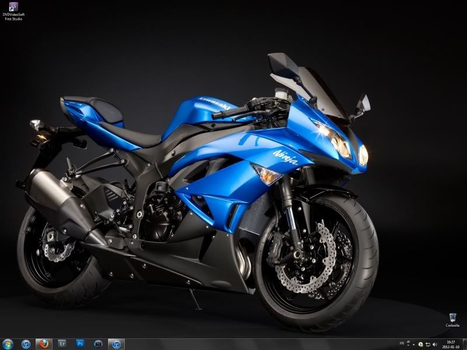Click the dark icon right of Photoshop

tap(99, 344)
